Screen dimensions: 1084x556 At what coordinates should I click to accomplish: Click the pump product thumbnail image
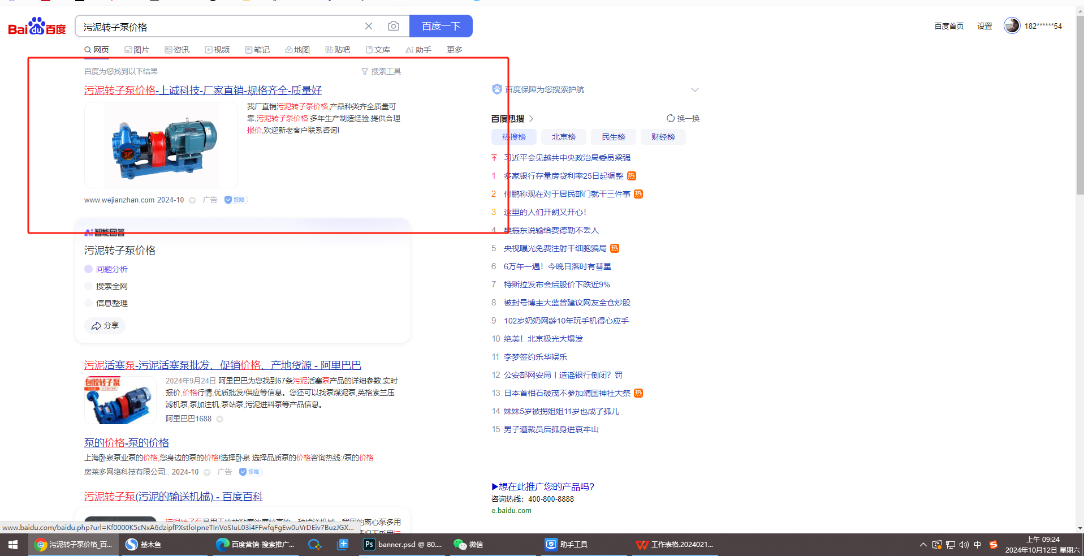161,145
